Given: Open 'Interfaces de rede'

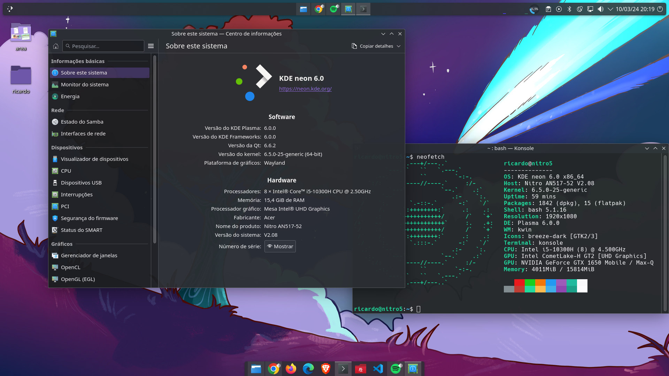Looking at the screenshot, I should [100, 134].
